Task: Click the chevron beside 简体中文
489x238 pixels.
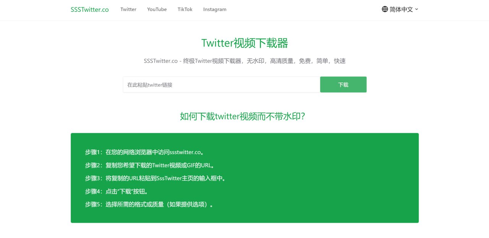Action: tap(416, 9)
